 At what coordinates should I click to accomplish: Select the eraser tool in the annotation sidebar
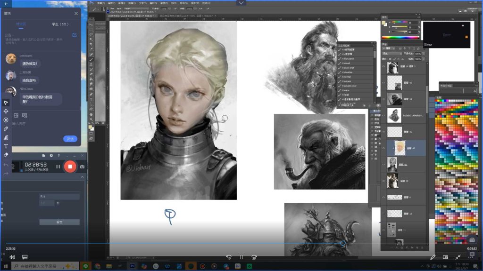6,154
